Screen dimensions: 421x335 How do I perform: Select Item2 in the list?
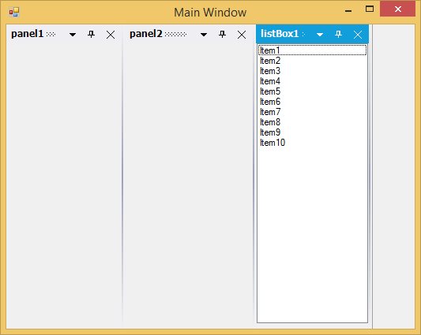point(312,61)
